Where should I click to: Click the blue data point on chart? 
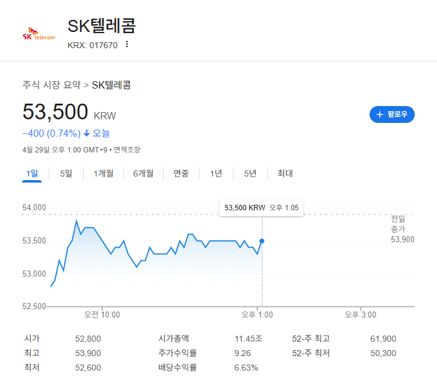[x=262, y=241]
